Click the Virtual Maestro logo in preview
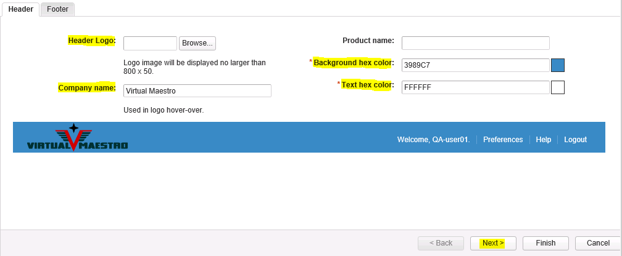This screenshot has height=256, width=622. [x=77, y=138]
